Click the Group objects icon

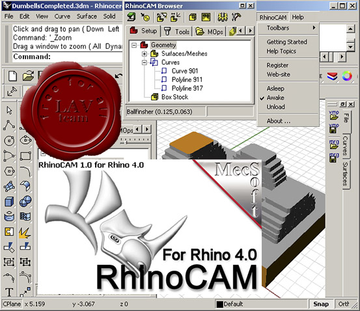pyautogui.click(x=9, y=262)
